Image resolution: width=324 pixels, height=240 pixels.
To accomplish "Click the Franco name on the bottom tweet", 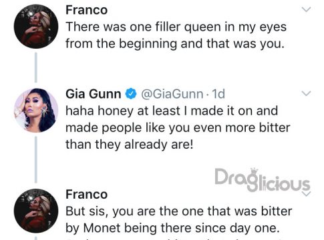I will coord(87,194).
